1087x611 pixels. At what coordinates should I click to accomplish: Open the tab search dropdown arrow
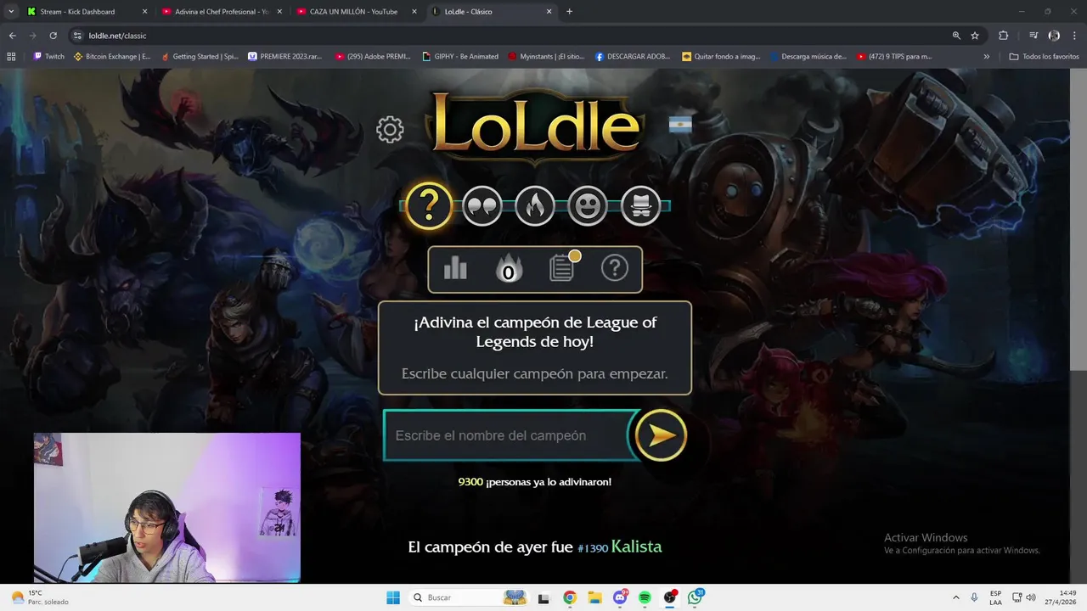point(11,12)
